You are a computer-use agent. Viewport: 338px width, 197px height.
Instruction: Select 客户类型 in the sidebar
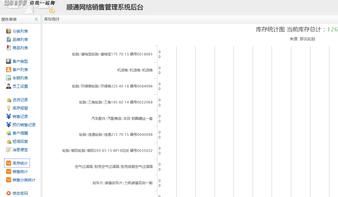click(20, 62)
